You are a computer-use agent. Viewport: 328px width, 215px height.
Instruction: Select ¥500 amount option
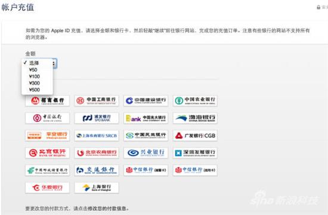click(37, 90)
